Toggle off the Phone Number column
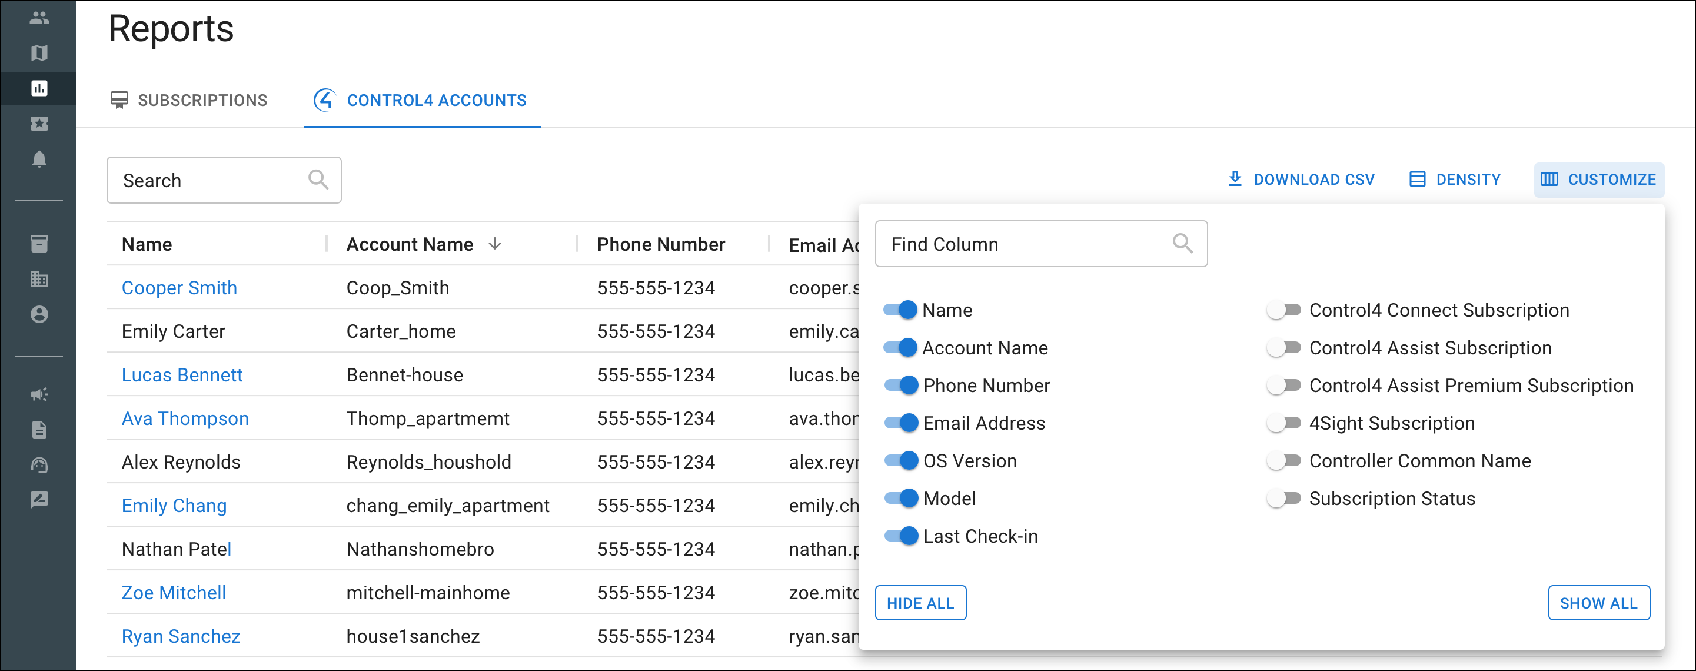Viewport: 1696px width, 671px height. click(901, 384)
